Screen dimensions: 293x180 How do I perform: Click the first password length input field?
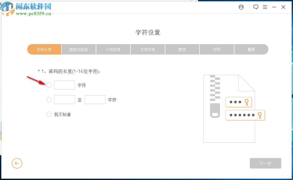click(64, 85)
